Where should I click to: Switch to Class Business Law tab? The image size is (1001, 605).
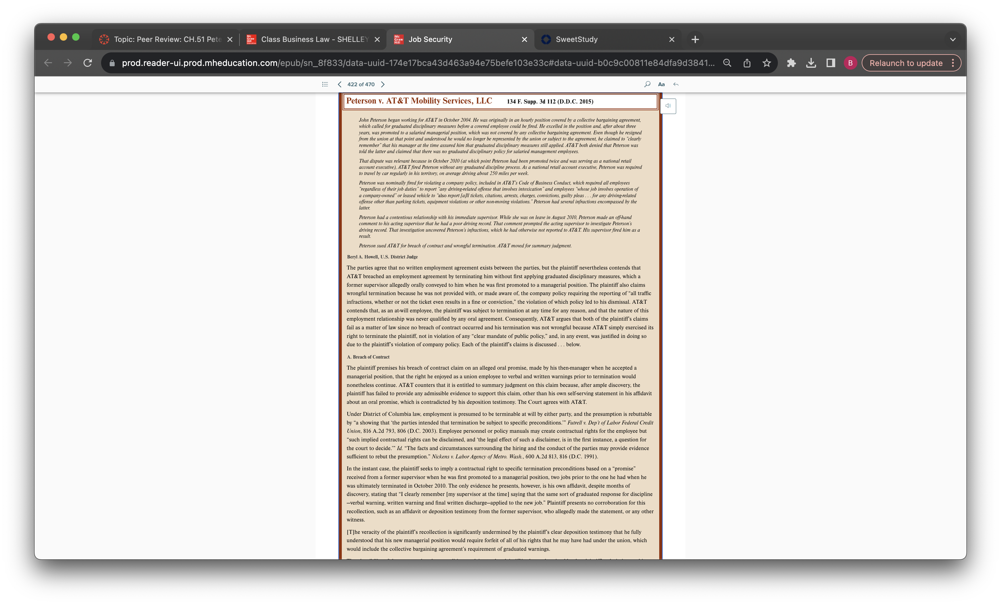click(x=313, y=39)
